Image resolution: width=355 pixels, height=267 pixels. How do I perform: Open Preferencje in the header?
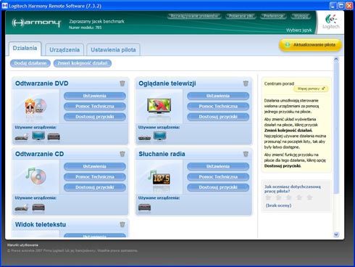(x=273, y=17)
